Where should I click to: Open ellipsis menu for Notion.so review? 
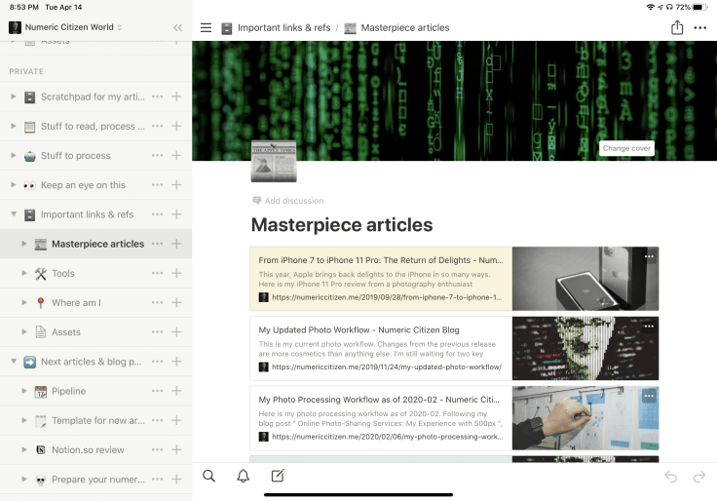point(157,449)
